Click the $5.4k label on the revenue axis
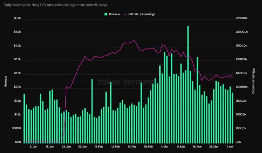The width and height of the screenshot is (262, 153). 17,18
